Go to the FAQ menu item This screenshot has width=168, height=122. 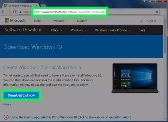coord(142,30)
